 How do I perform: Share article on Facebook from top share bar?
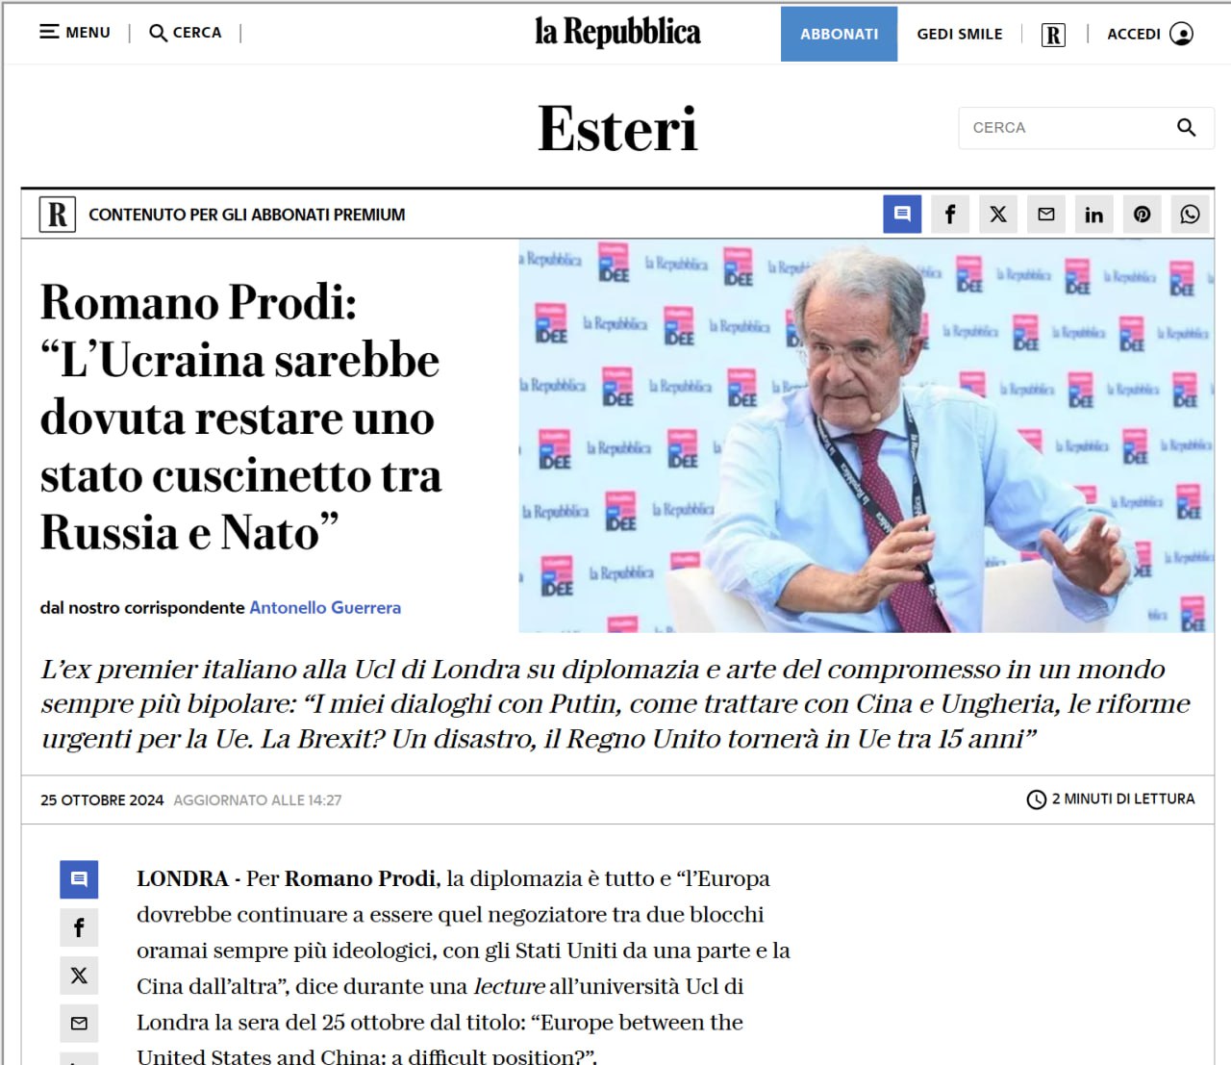[x=950, y=214]
